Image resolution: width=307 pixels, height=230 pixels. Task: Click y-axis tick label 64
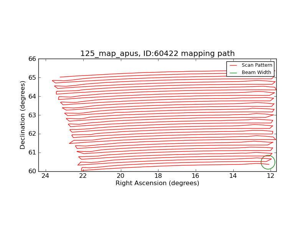coord(32,97)
